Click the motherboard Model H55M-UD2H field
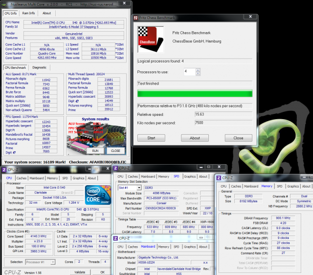This screenshot has width=313, height=275. pos(164,262)
